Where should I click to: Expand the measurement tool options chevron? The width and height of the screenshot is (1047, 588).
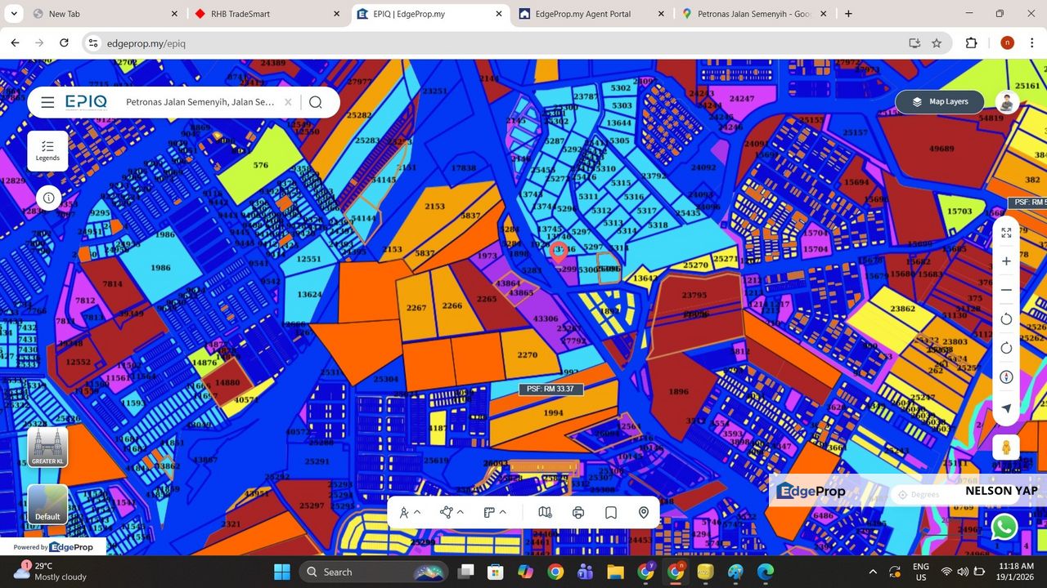click(x=501, y=512)
